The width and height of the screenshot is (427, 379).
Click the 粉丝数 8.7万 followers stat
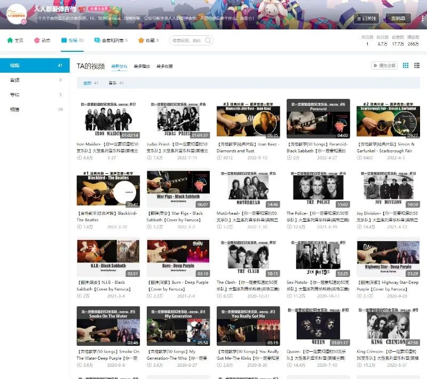tap(382, 40)
